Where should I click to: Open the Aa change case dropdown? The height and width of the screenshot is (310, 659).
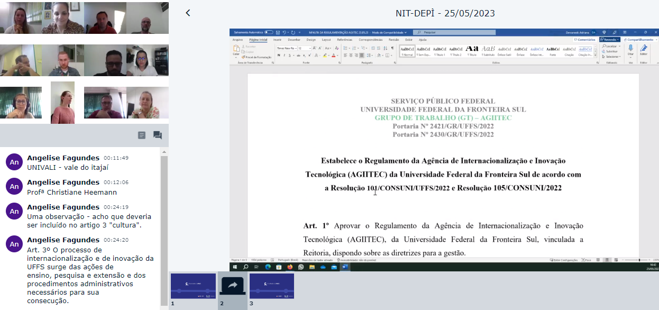click(x=328, y=48)
